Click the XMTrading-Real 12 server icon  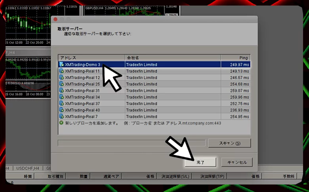61,77
